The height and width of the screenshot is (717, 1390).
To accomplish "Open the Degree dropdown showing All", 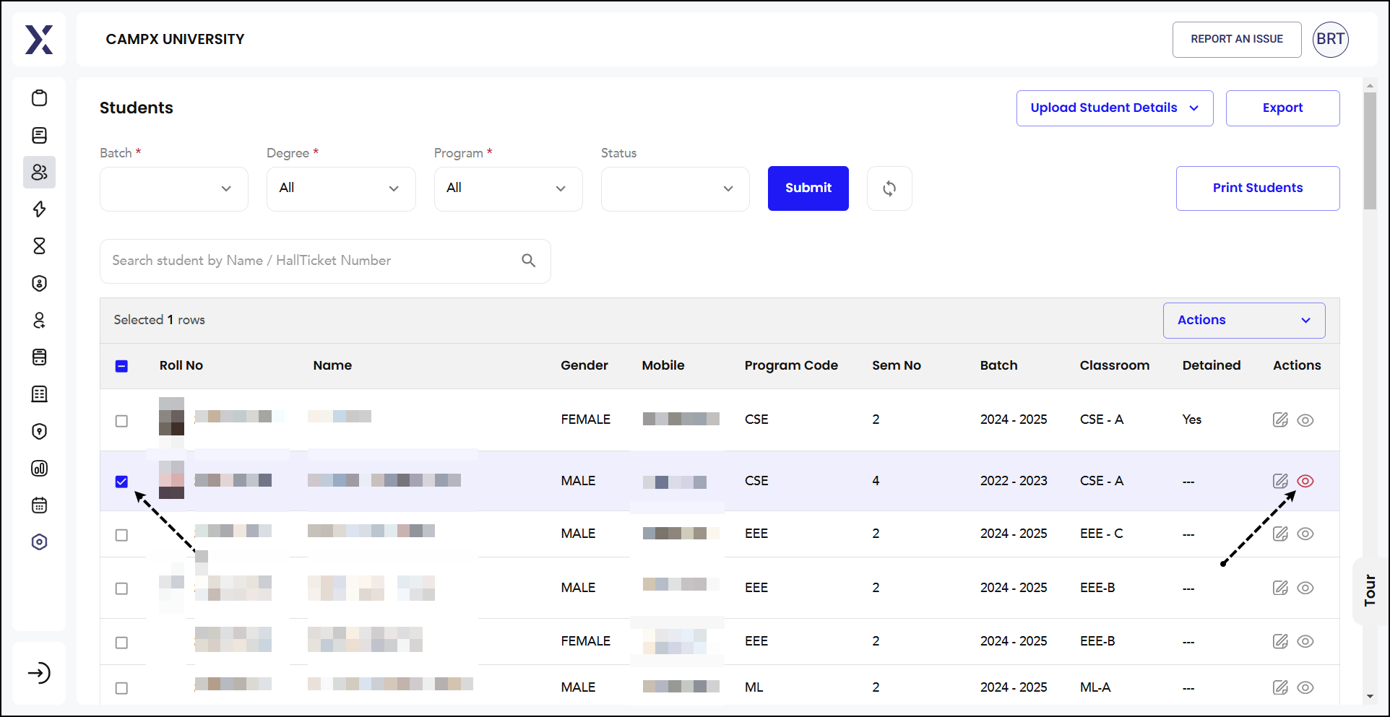I will tap(341, 189).
